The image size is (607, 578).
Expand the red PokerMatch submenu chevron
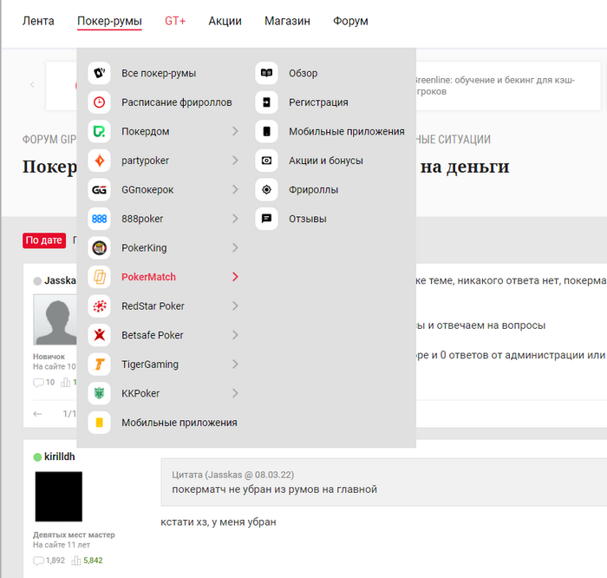click(x=235, y=277)
